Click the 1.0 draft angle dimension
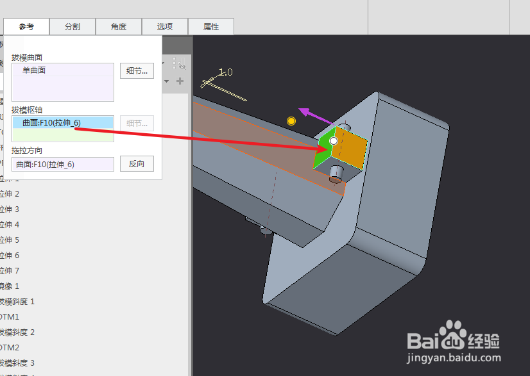The width and height of the screenshot is (530, 376). (x=225, y=72)
